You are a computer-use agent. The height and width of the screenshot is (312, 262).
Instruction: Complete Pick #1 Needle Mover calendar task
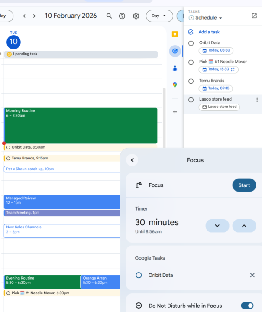[x=8, y=293]
